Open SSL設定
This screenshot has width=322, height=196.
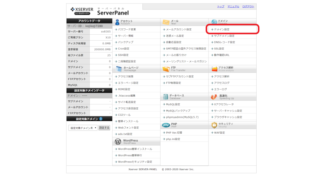[219, 49]
